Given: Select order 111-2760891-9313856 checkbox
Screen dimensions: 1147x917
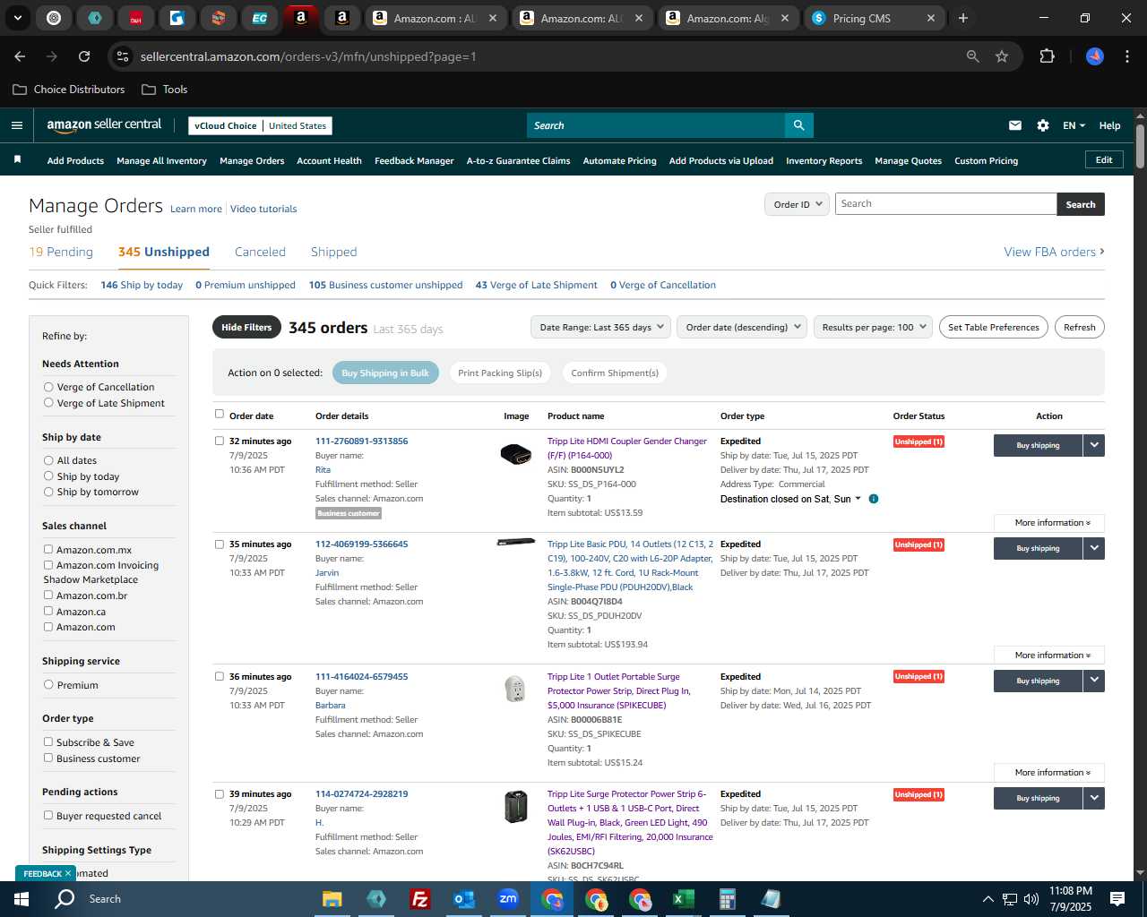Looking at the screenshot, I should tap(220, 441).
